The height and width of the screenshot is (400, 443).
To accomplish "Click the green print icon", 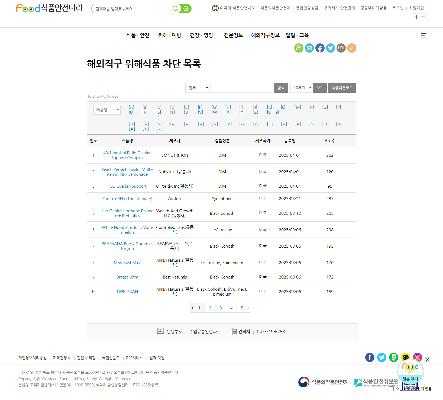I will [299, 48].
